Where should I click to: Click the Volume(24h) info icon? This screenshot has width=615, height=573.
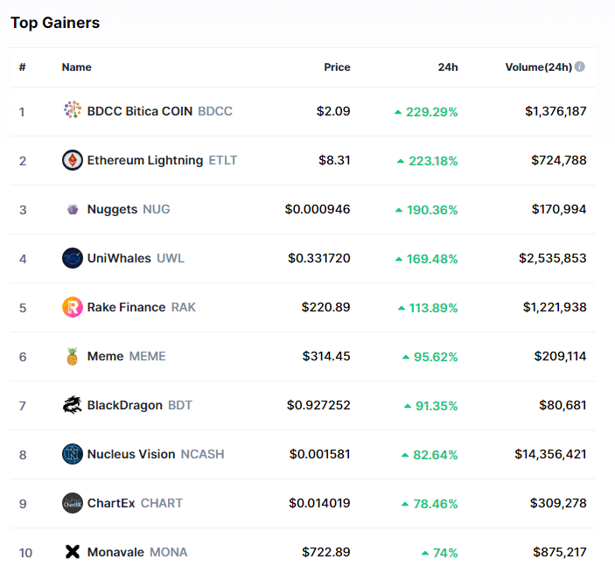(x=580, y=66)
